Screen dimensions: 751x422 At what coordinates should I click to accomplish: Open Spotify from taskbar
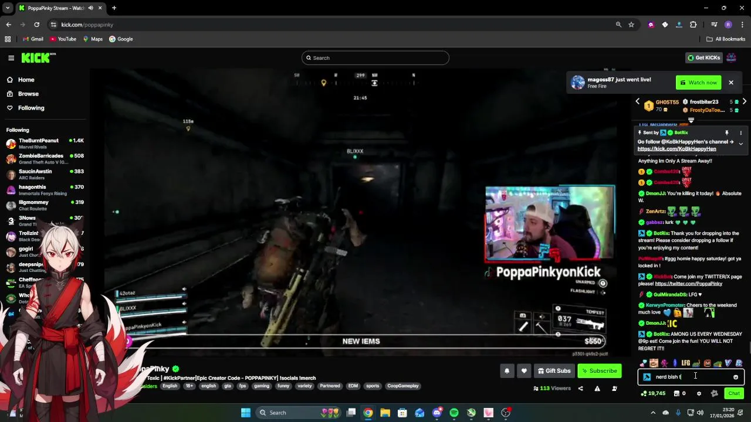pyautogui.click(x=454, y=413)
